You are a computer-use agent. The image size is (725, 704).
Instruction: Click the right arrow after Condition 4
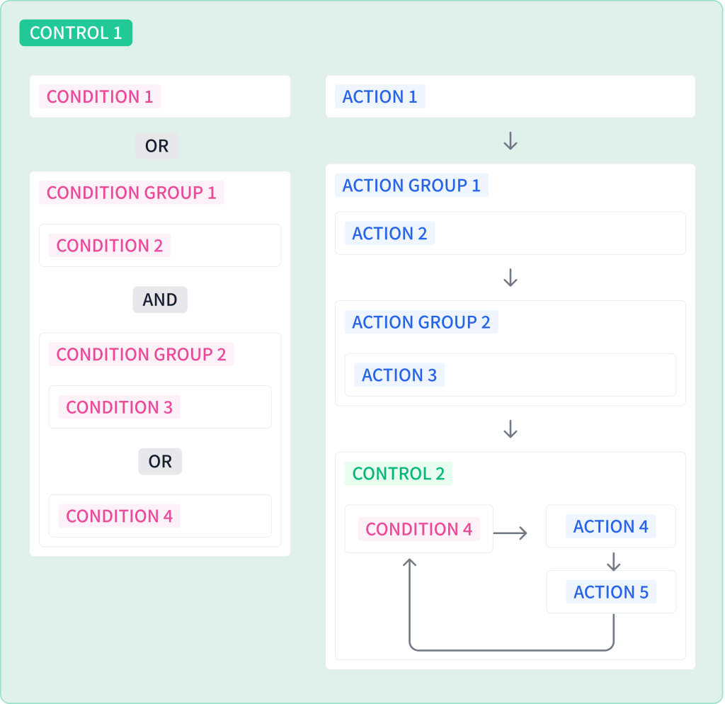click(510, 533)
